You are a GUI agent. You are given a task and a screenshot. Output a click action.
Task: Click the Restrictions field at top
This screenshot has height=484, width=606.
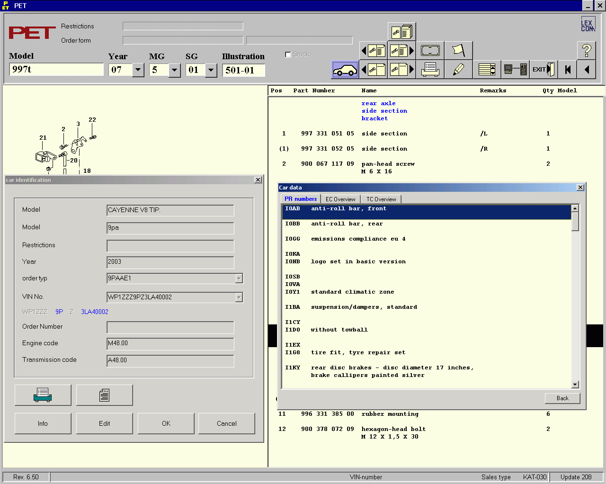coord(183,26)
